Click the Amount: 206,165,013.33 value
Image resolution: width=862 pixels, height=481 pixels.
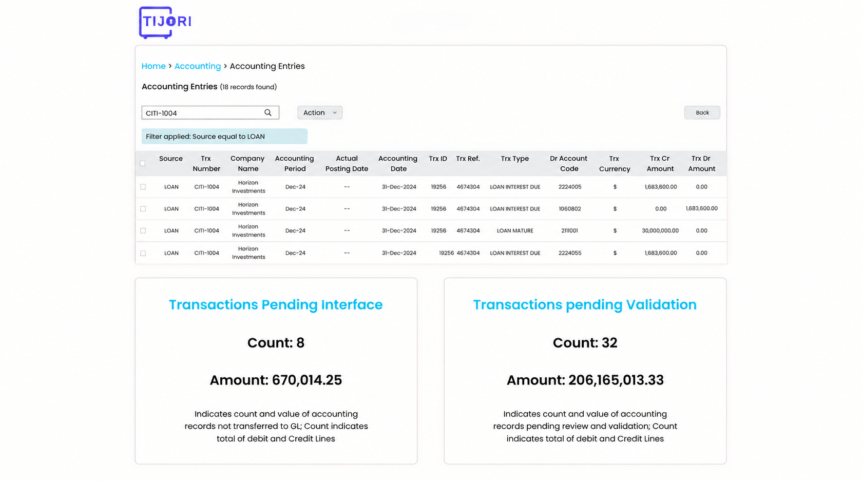585,380
